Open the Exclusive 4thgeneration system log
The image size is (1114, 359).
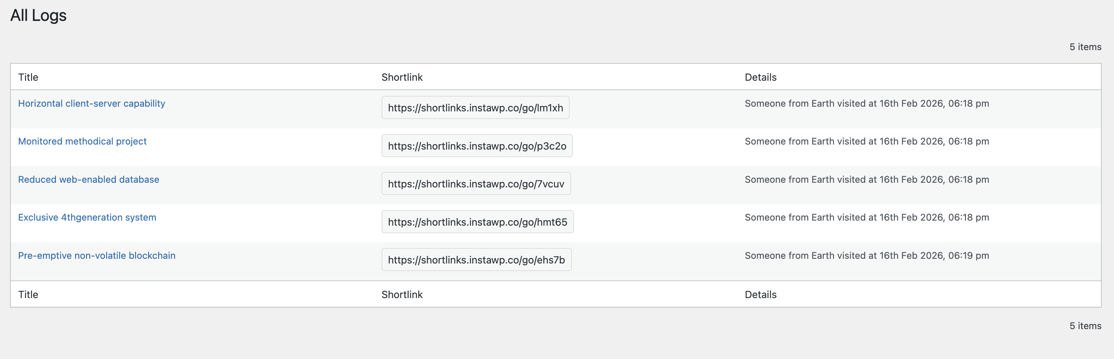click(87, 217)
